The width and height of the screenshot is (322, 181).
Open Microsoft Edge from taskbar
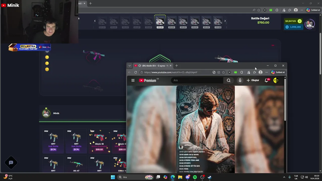(173, 177)
